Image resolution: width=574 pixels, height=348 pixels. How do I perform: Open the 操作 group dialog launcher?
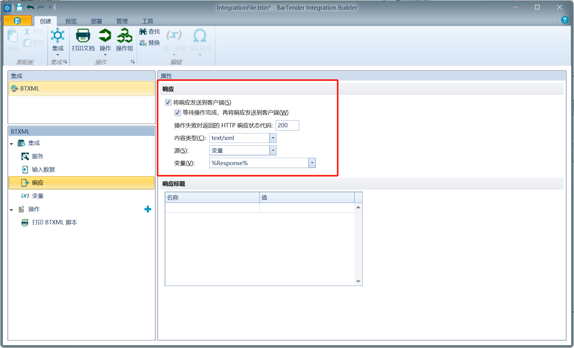coord(133,62)
